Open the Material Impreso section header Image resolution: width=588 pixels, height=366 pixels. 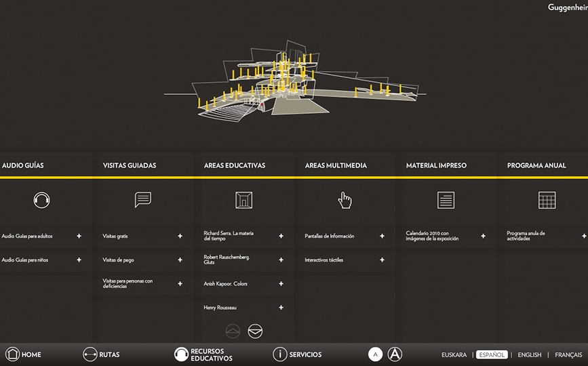(436, 165)
